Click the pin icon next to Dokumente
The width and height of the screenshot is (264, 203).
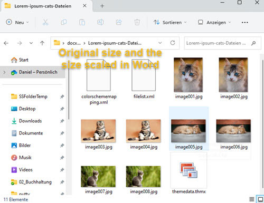click(x=62, y=133)
